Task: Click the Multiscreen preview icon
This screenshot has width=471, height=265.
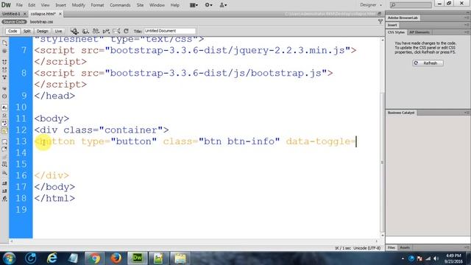Action: [x=74, y=31]
